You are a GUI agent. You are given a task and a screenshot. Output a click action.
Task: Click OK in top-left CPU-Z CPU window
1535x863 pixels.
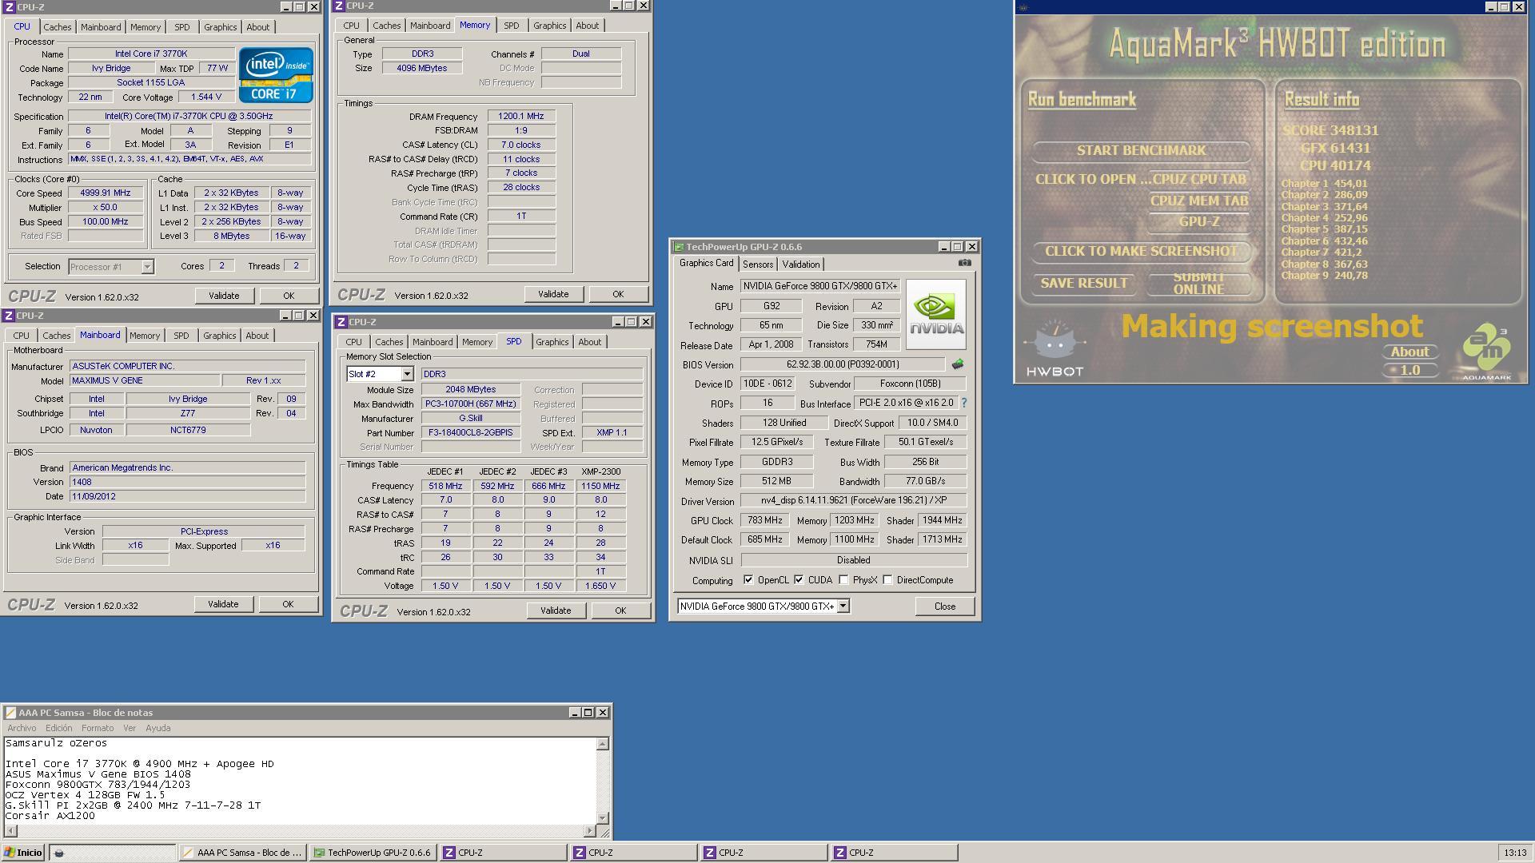289,296
